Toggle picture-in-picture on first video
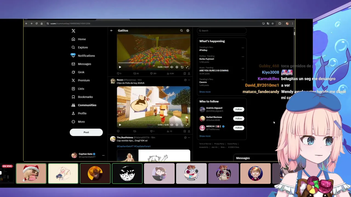The image size is (351, 197). click(182, 67)
